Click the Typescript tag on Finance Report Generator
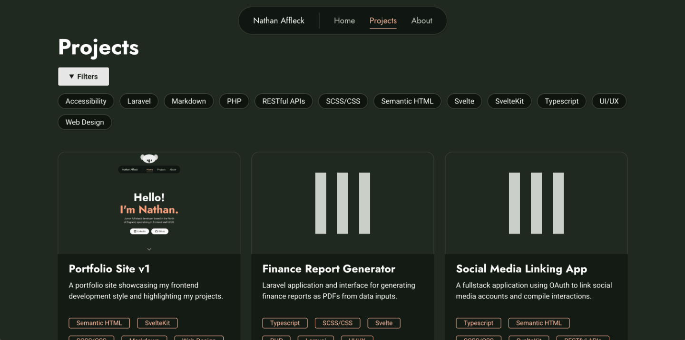 click(285, 323)
